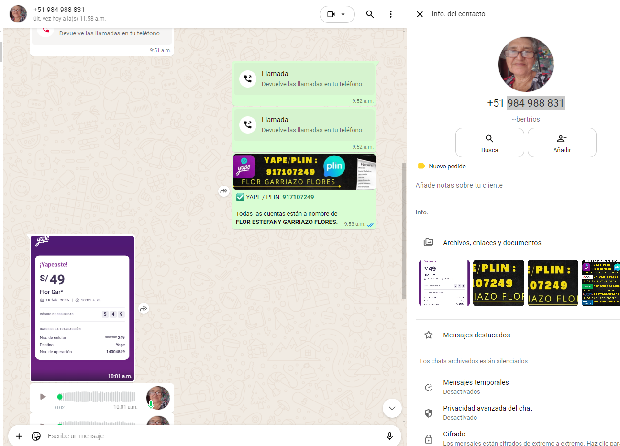Search within this chat using magnifier icon

370,14
